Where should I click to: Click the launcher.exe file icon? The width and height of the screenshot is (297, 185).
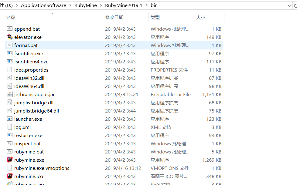click(10, 119)
